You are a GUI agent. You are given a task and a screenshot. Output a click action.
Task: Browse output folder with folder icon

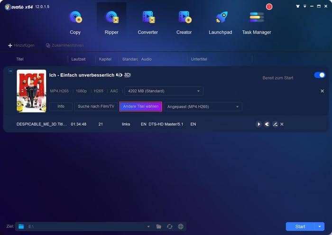click(x=158, y=226)
